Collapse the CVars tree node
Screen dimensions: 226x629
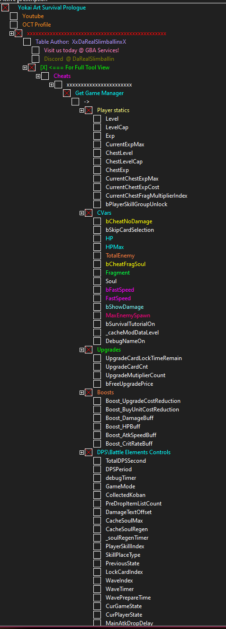click(x=82, y=213)
